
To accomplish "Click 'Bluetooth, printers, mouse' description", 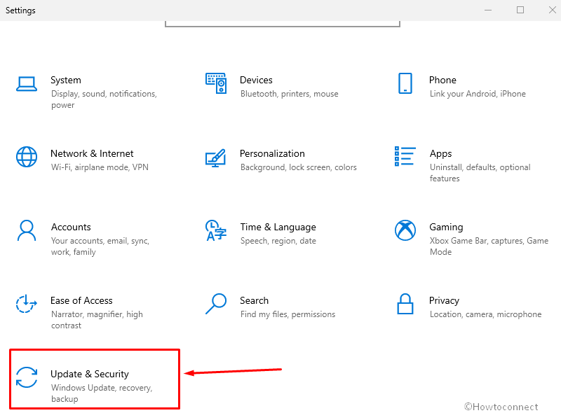I will (x=290, y=94).
